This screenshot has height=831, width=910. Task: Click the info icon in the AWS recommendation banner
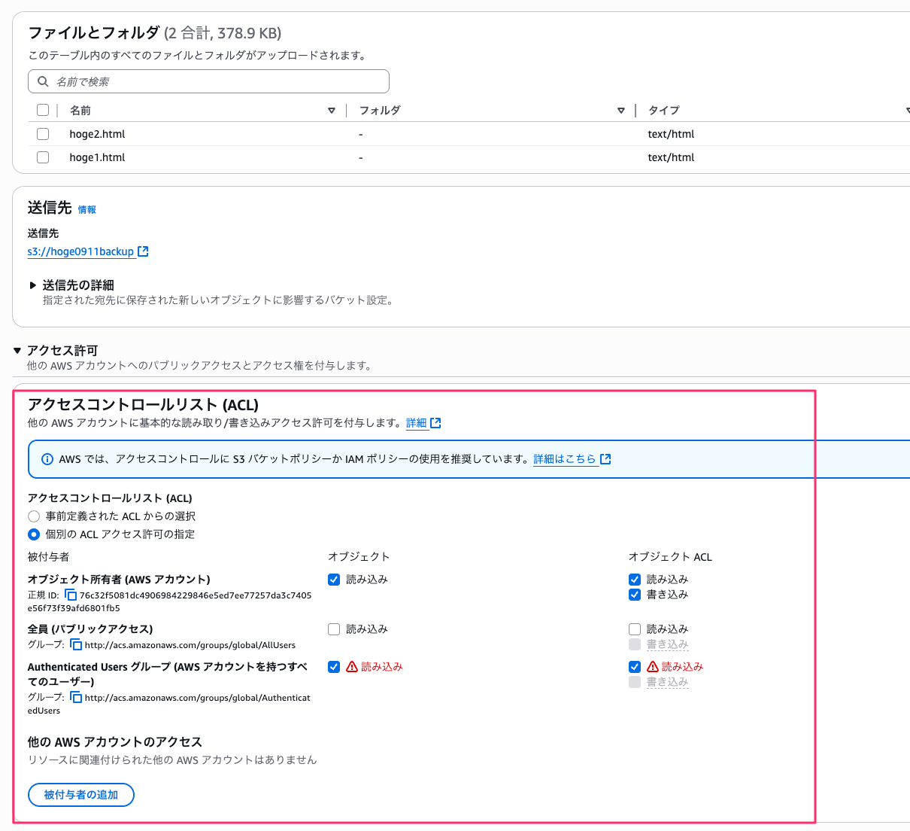(47, 459)
